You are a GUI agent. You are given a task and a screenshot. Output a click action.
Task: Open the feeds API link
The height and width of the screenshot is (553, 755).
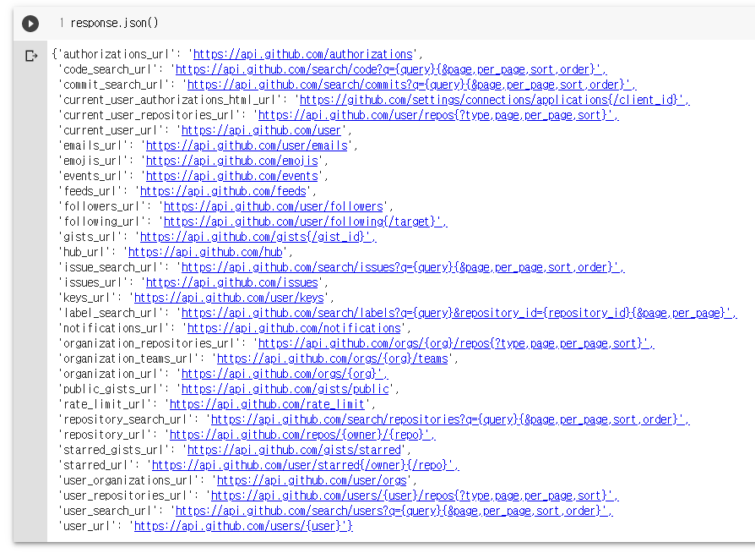click(223, 191)
